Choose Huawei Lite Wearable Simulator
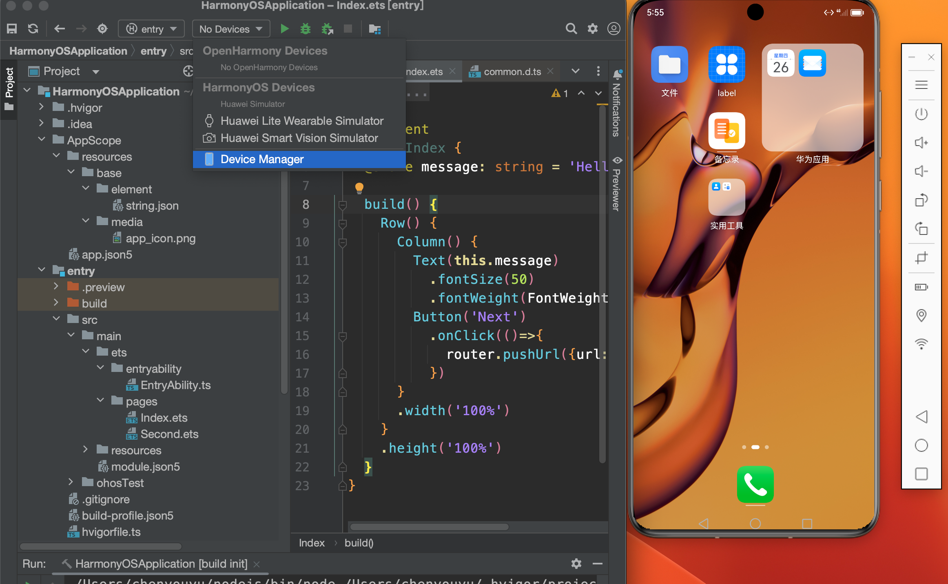This screenshot has width=948, height=584. [302, 121]
